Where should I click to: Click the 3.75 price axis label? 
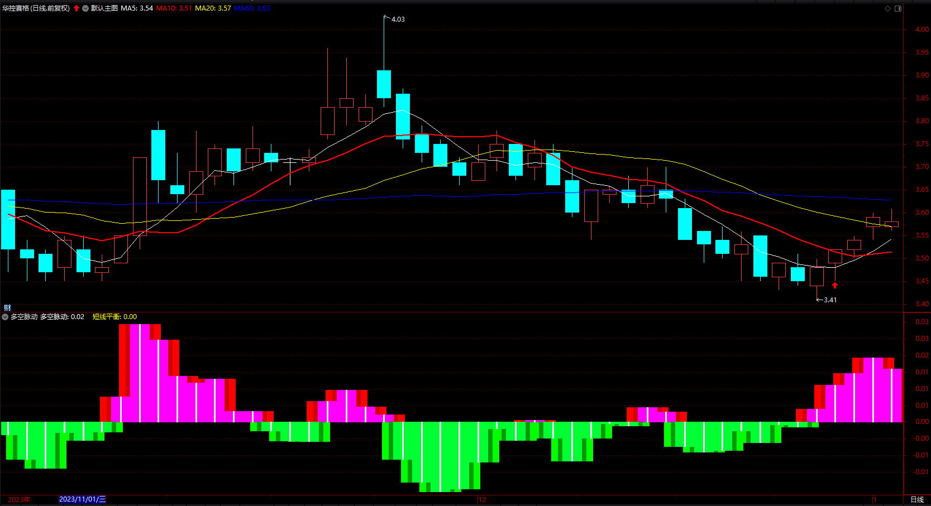click(x=922, y=144)
